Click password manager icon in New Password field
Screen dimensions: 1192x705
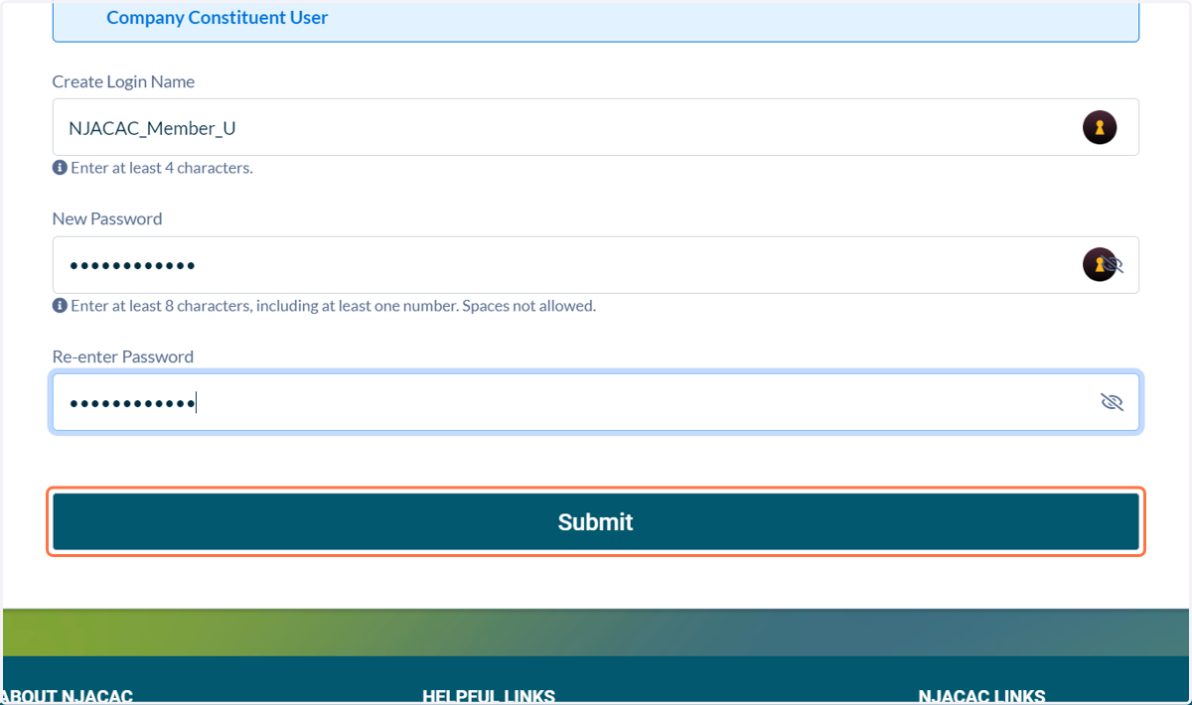(1099, 265)
